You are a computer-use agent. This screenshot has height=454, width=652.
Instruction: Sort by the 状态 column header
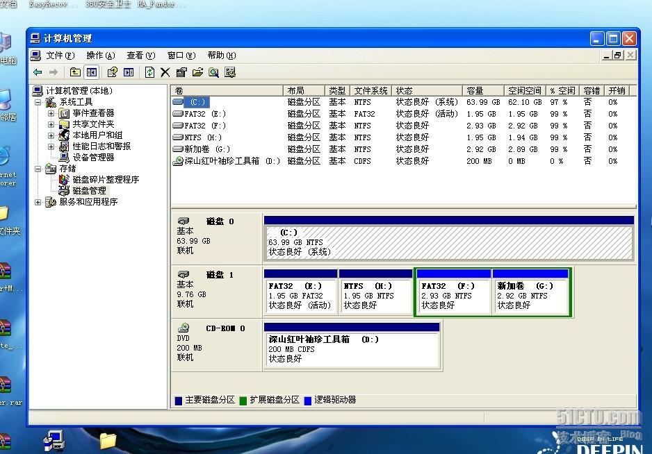(x=427, y=90)
